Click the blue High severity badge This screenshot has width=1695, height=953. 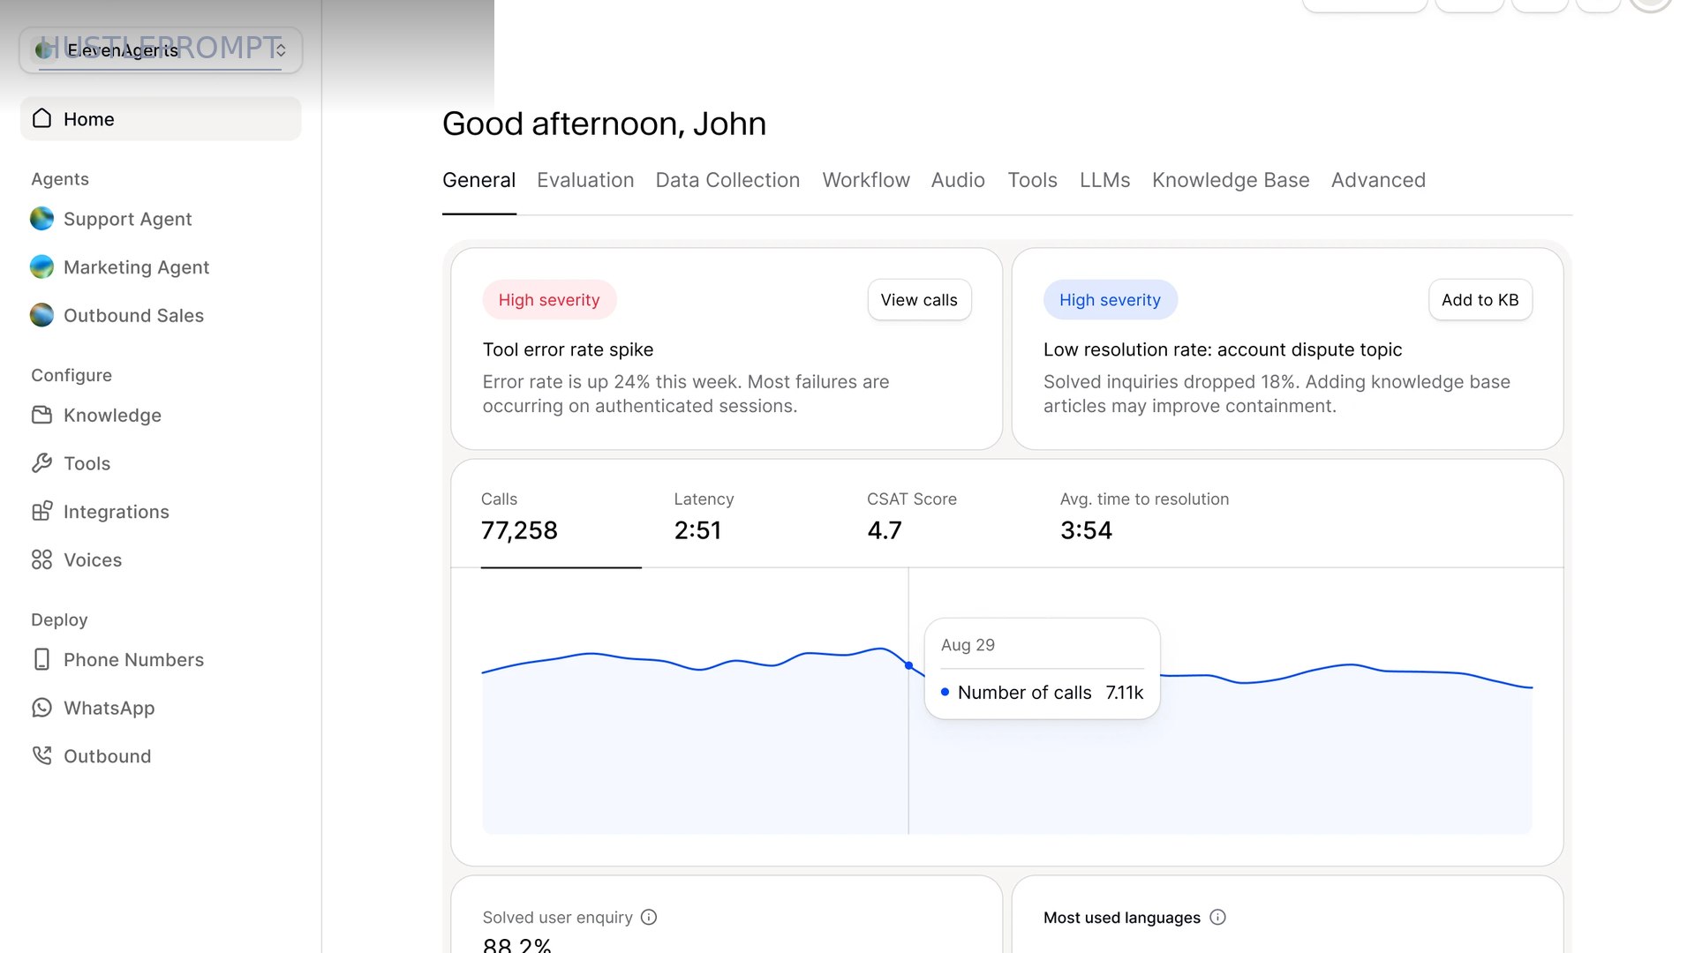(1110, 300)
